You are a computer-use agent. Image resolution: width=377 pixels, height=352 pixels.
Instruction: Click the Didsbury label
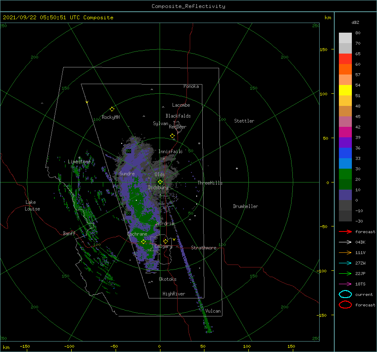(158, 188)
